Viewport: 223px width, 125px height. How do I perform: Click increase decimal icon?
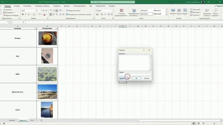109,14
